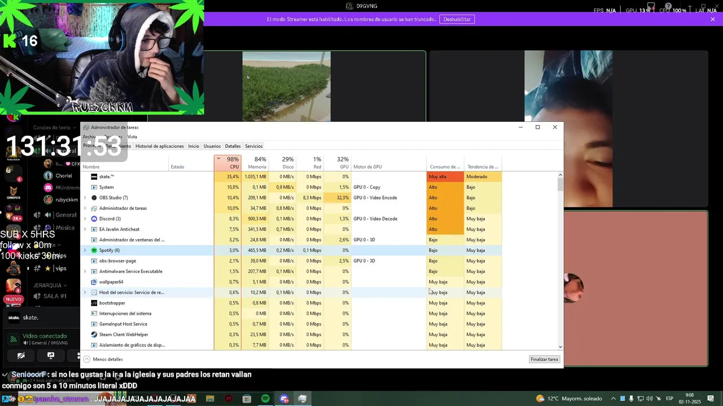Dismiss the streamer mode banner
The width and height of the screenshot is (723, 406).
[713, 19]
